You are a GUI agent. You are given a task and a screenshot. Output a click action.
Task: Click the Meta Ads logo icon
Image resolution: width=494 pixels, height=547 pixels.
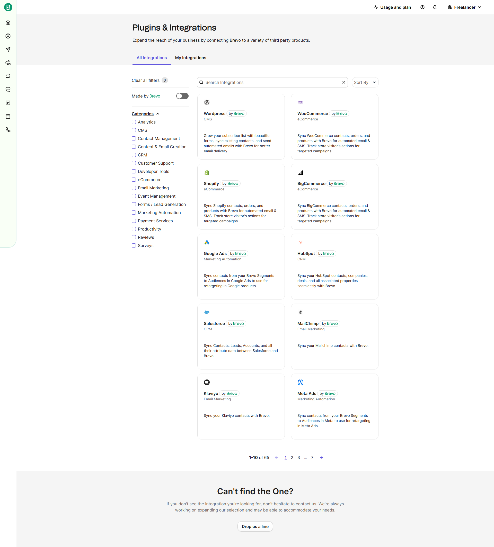[300, 382]
